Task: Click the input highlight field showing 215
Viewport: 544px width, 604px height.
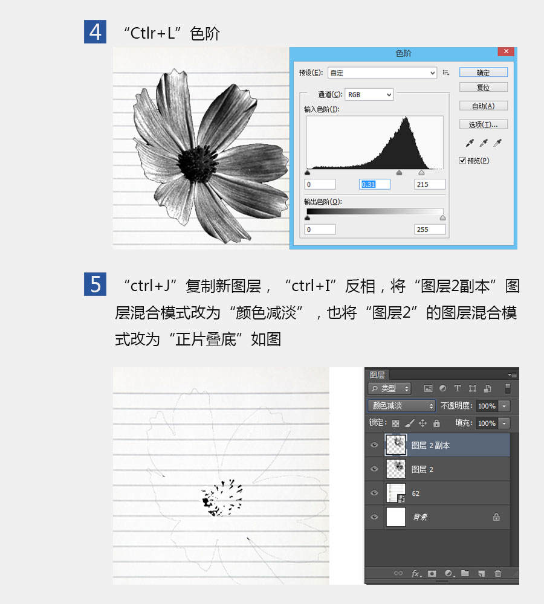Action: (x=430, y=184)
